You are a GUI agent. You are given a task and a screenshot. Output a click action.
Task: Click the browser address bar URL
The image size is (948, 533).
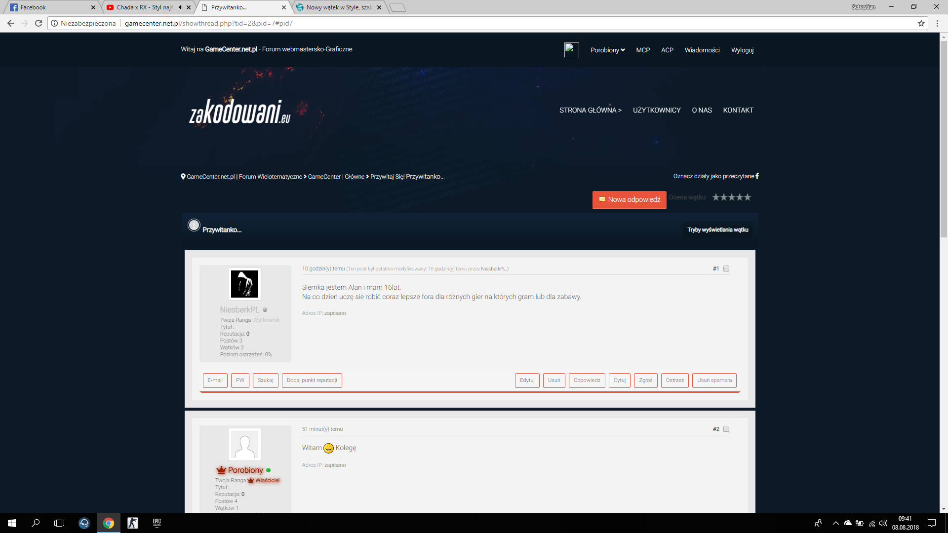click(208, 23)
